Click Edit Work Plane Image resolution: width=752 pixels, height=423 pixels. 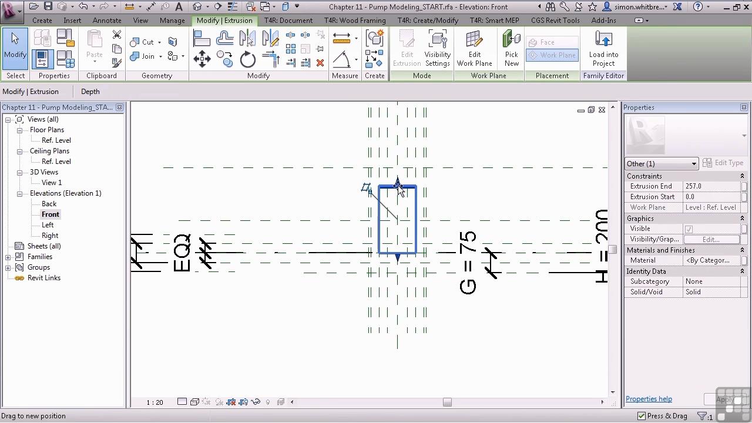tap(475, 49)
